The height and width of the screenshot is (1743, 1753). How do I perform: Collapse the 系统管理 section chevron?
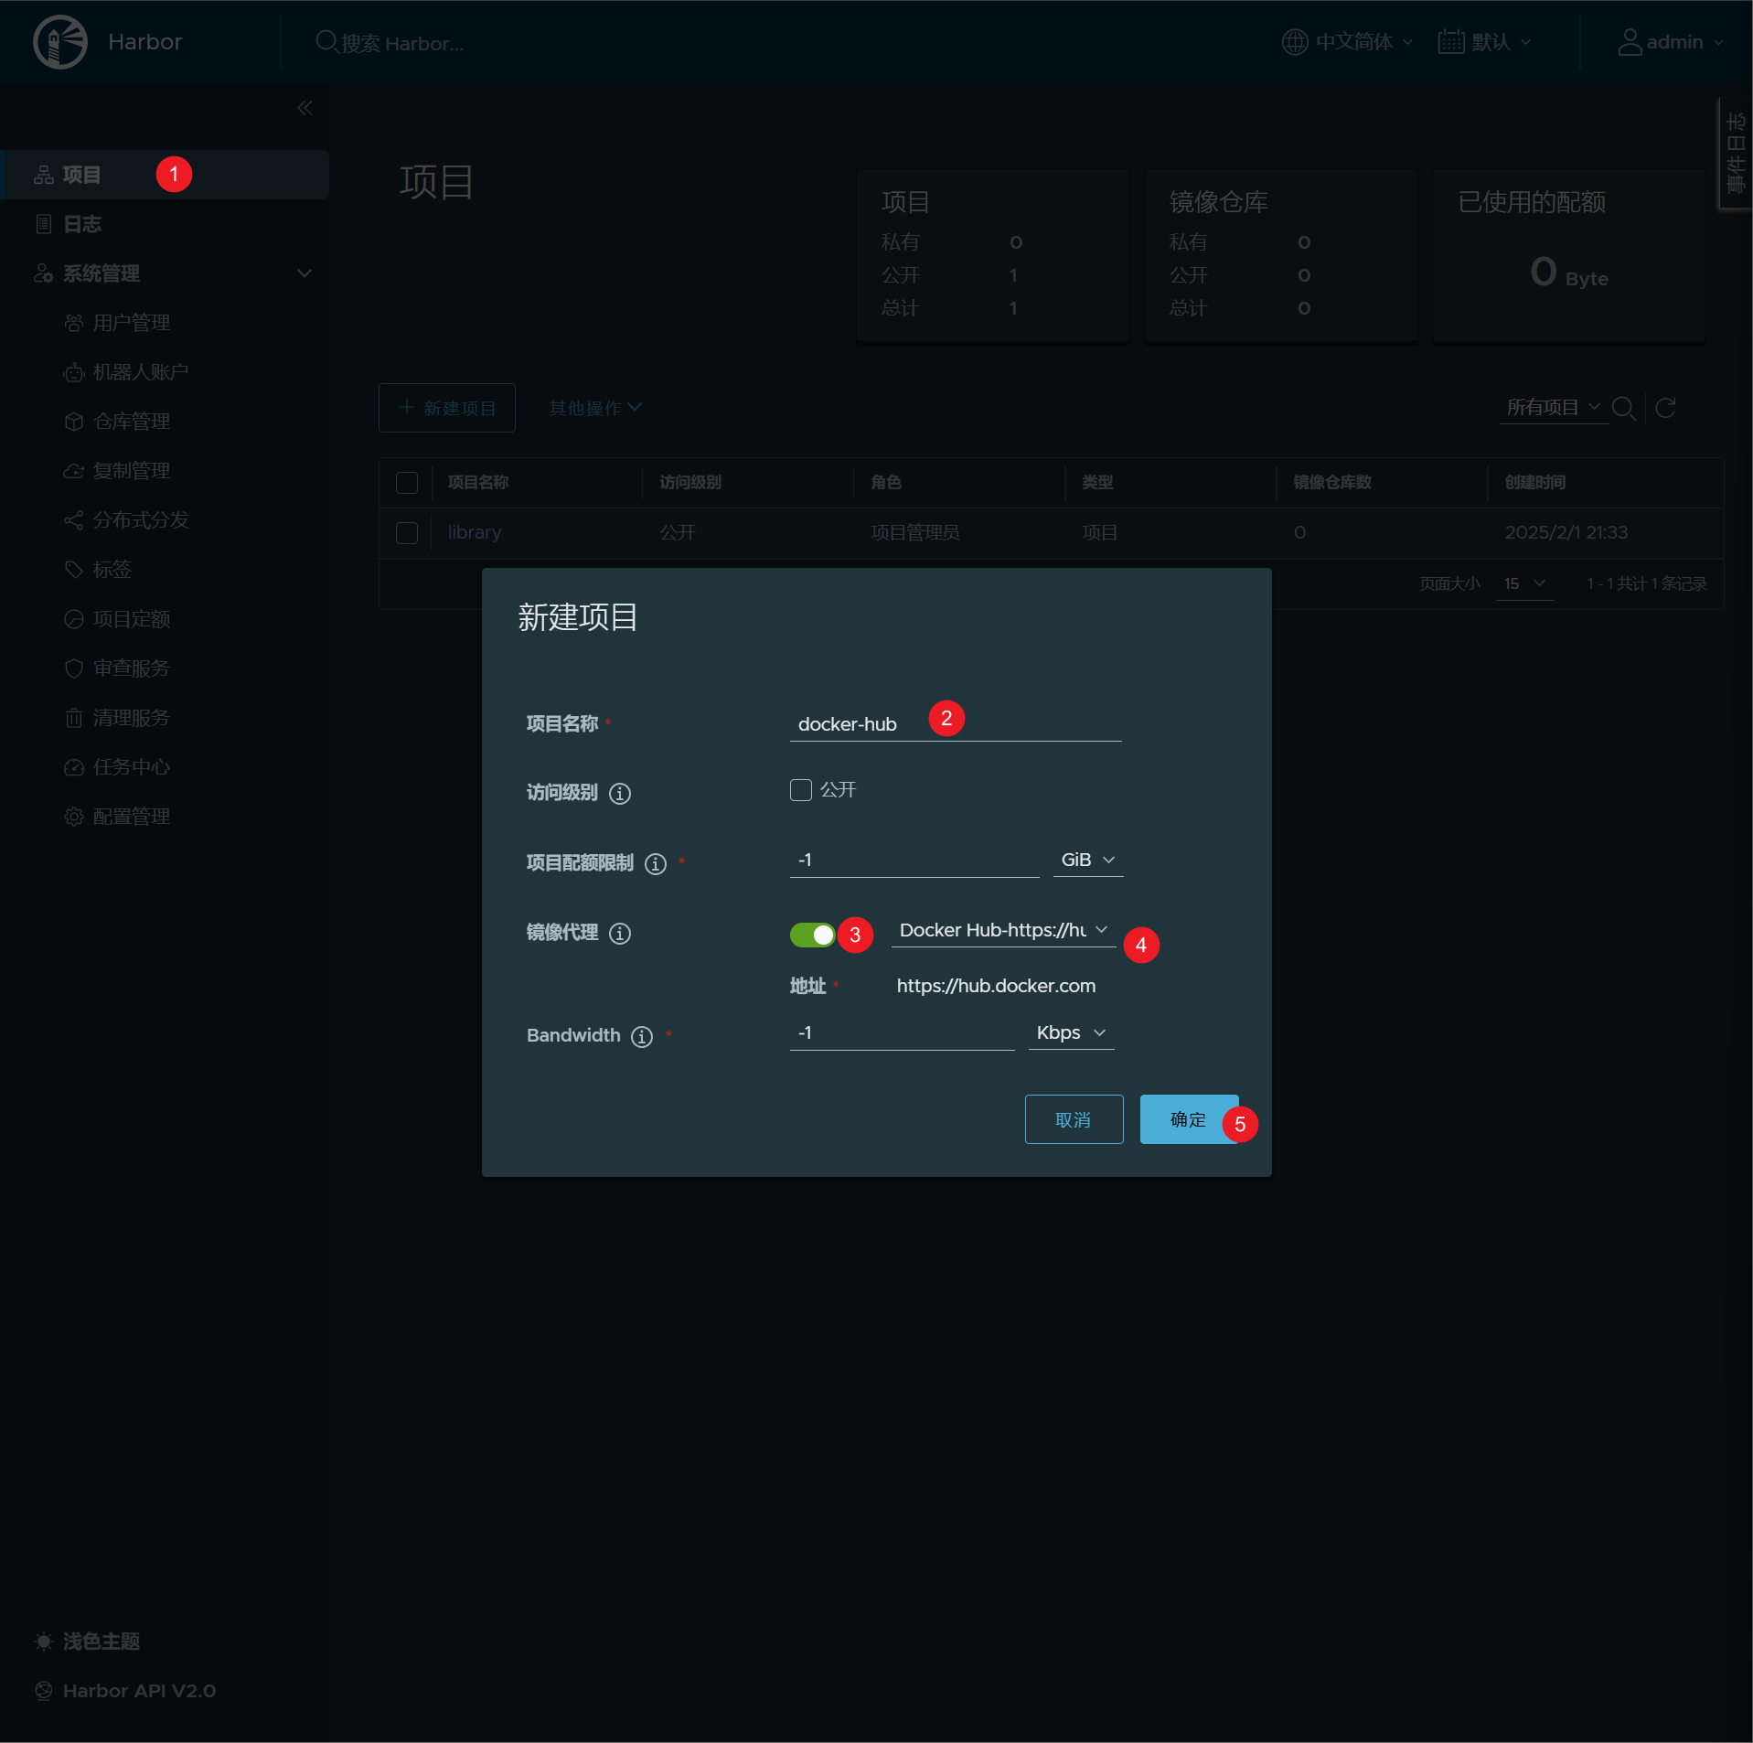[305, 273]
